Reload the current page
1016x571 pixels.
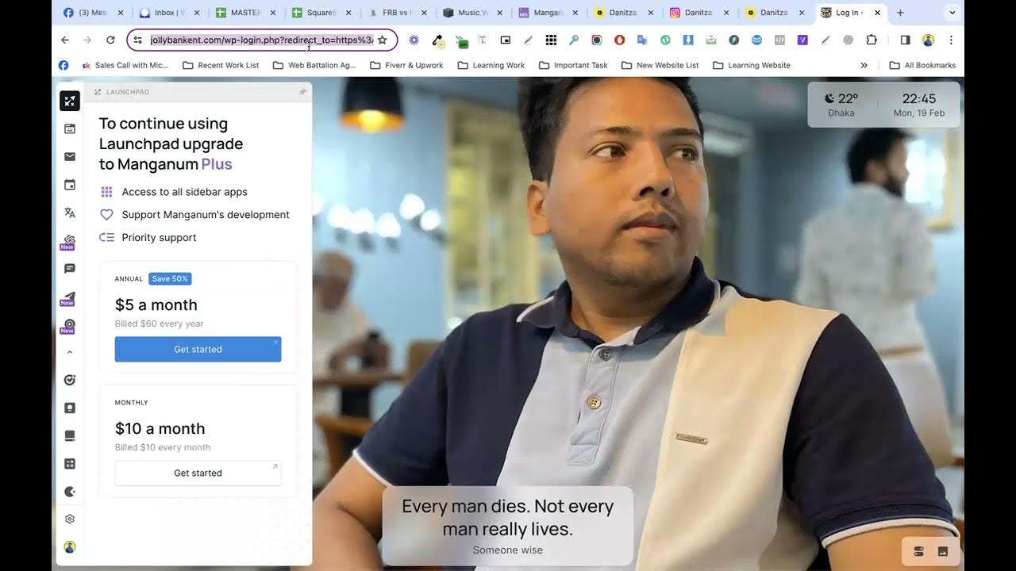point(110,40)
